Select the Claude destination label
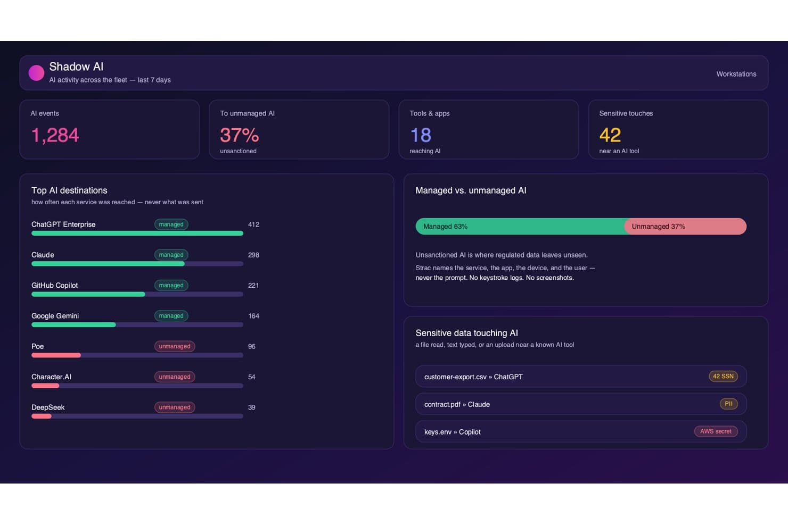The image size is (788, 525). click(43, 255)
